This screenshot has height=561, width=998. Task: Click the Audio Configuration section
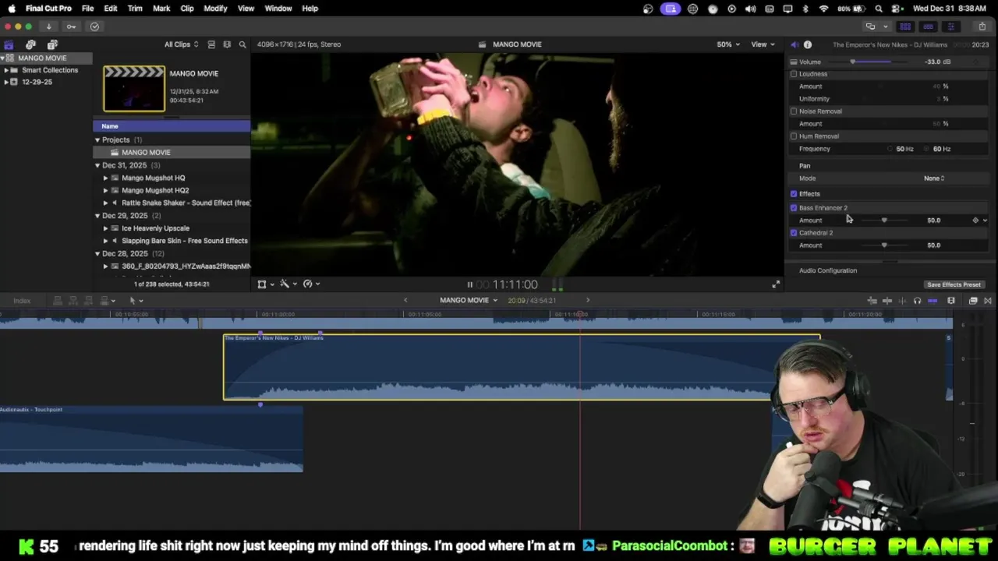pos(828,271)
